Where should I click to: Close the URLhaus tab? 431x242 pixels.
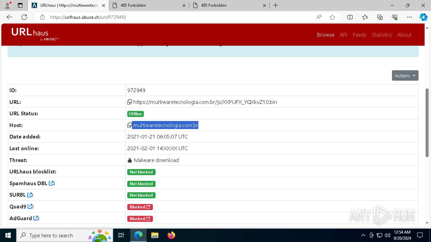coord(103,5)
